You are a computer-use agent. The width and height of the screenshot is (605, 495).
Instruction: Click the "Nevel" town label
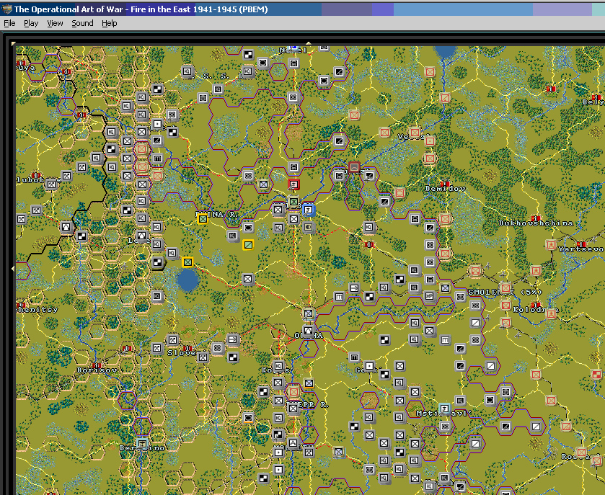[x=293, y=50]
